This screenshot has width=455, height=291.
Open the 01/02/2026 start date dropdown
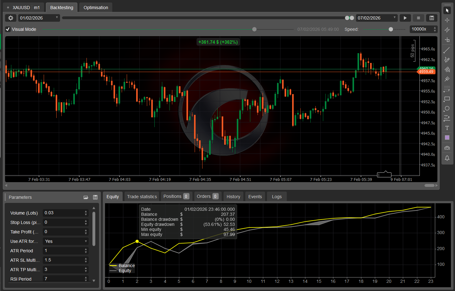click(57, 18)
